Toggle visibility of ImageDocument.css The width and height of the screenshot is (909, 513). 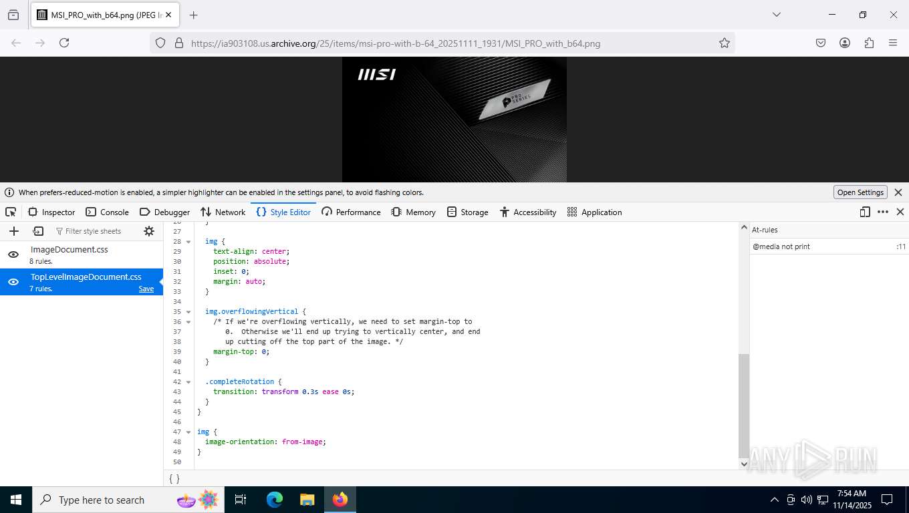13,254
